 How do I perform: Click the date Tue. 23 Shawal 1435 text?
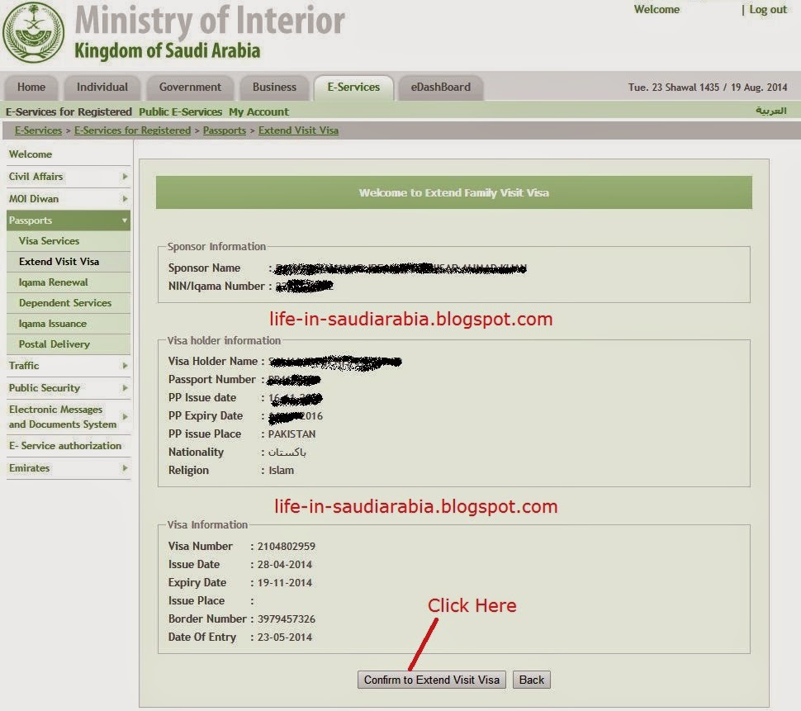click(x=673, y=88)
